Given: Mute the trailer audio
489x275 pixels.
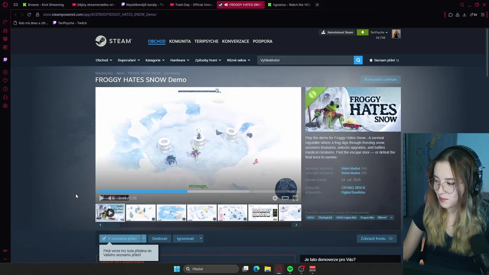Looking at the screenshot, I should [x=111, y=198].
